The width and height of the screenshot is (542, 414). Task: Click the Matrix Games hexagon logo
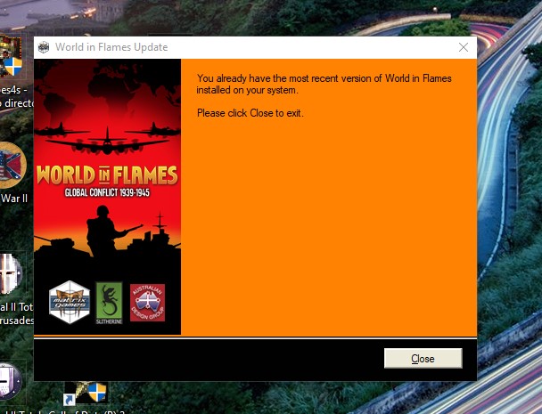[x=70, y=302]
